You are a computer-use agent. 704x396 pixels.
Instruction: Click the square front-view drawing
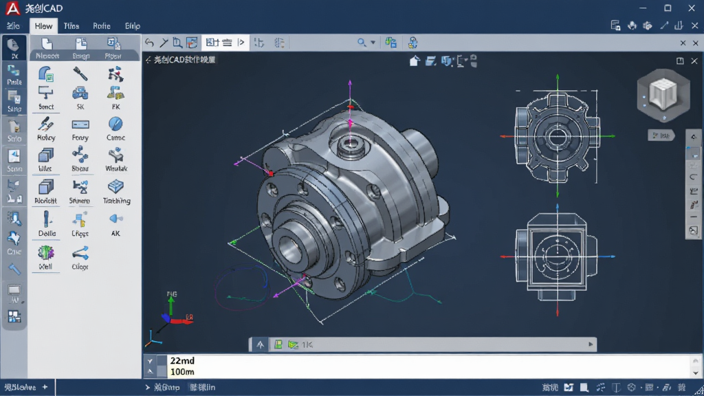coord(557,257)
